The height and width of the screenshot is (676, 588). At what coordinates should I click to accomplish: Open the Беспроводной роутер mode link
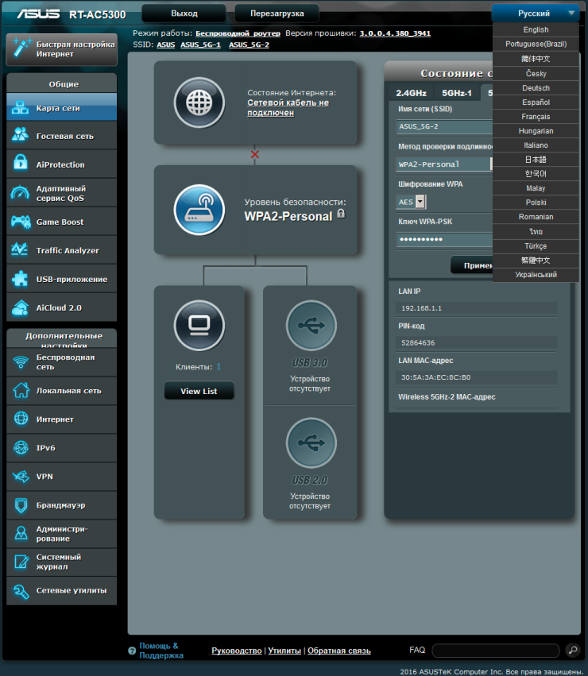point(238,33)
